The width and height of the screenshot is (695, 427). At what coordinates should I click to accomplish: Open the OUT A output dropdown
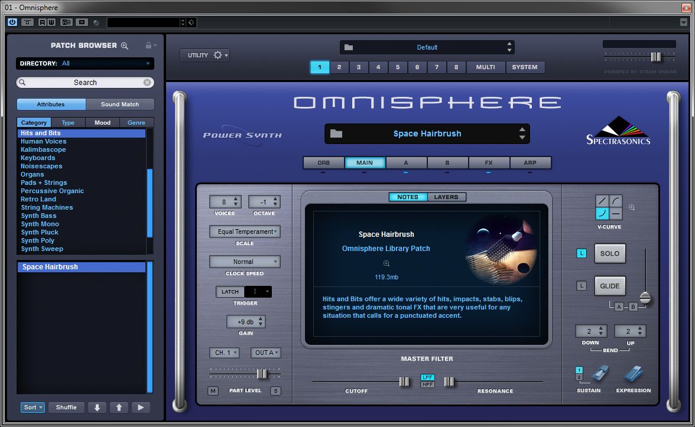pos(265,353)
